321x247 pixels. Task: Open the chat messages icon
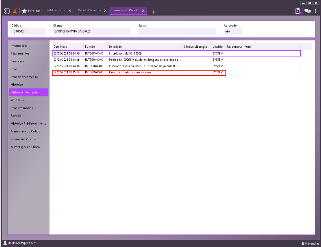pyautogui.click(x=307, y=11)
